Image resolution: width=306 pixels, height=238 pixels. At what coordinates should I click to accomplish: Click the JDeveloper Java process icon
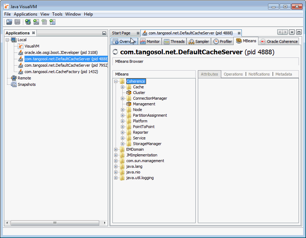coord(21,52)
